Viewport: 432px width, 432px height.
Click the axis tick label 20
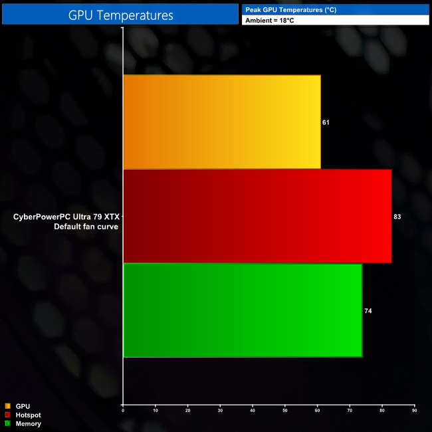click(x=187, y=411)
